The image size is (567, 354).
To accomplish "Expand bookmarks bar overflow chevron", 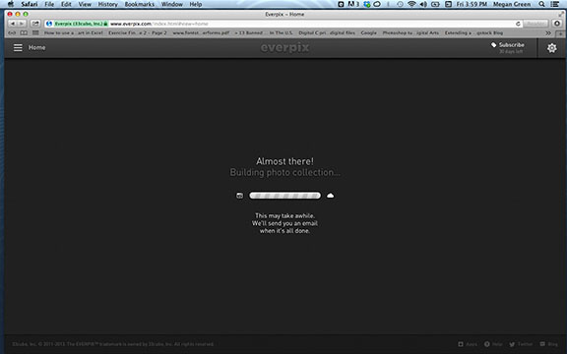I will pyautogui.click(x=548, y=32).
